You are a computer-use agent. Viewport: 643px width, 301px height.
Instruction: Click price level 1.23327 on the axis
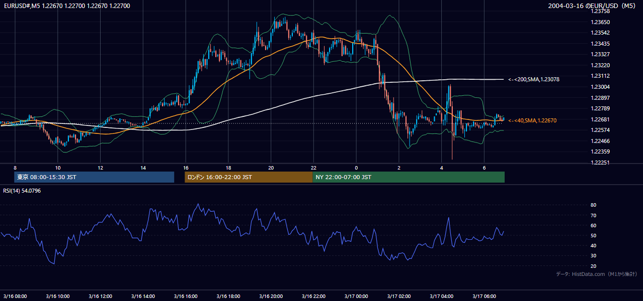pos(600,54)
